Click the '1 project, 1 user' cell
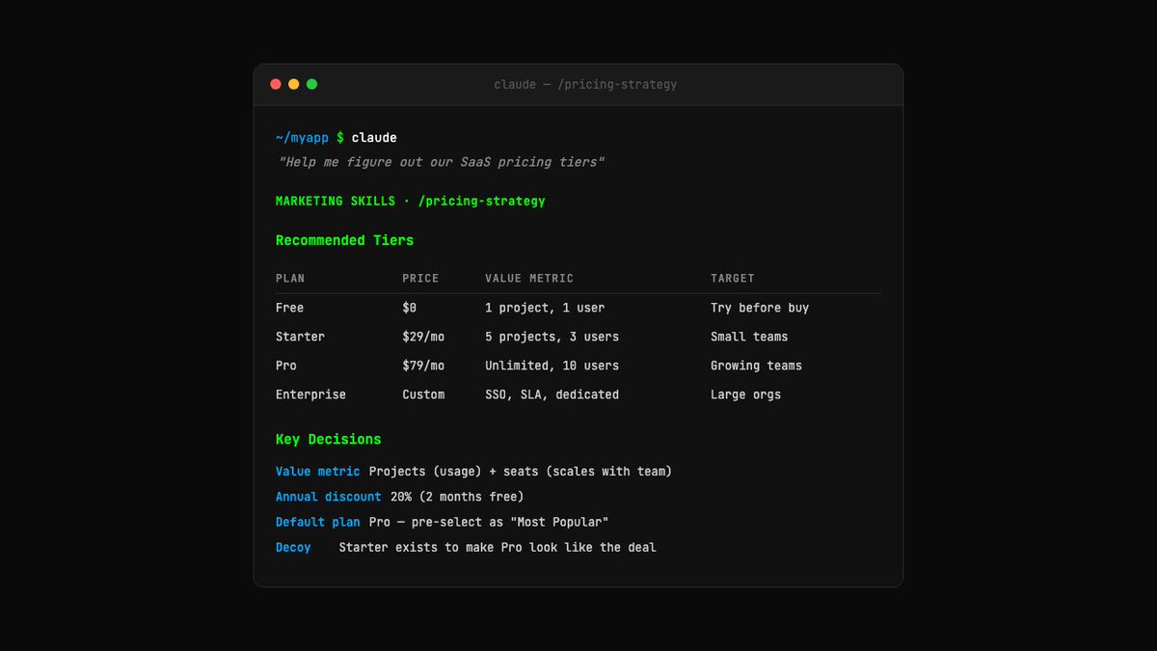 545,308
